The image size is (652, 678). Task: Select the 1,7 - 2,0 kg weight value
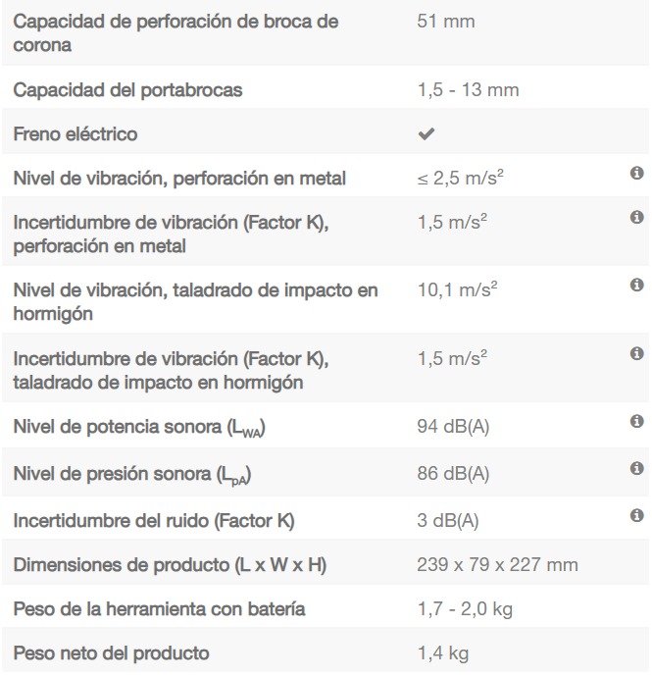click(x=465, y=609)
